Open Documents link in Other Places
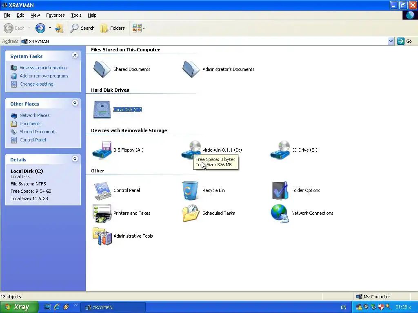Image resolution: width=418 pixels, height=313 pixels. tap(30, 123)
